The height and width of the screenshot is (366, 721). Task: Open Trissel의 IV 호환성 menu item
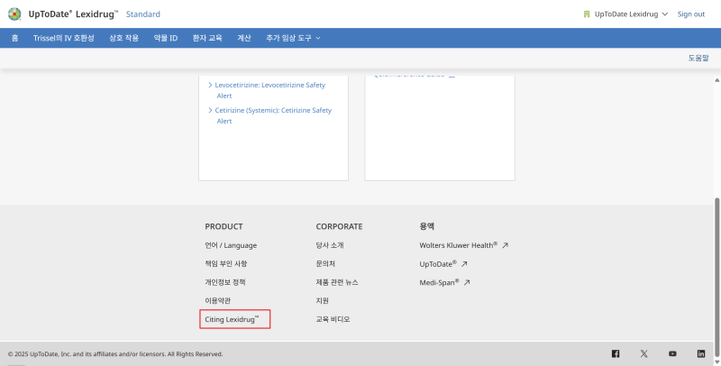point(63,38)
